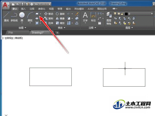
Task: Select the Circle draw tool
Action: [x=22, y=17]
